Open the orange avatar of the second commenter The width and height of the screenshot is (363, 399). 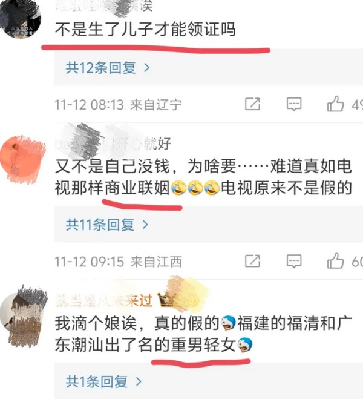(22, 160)
